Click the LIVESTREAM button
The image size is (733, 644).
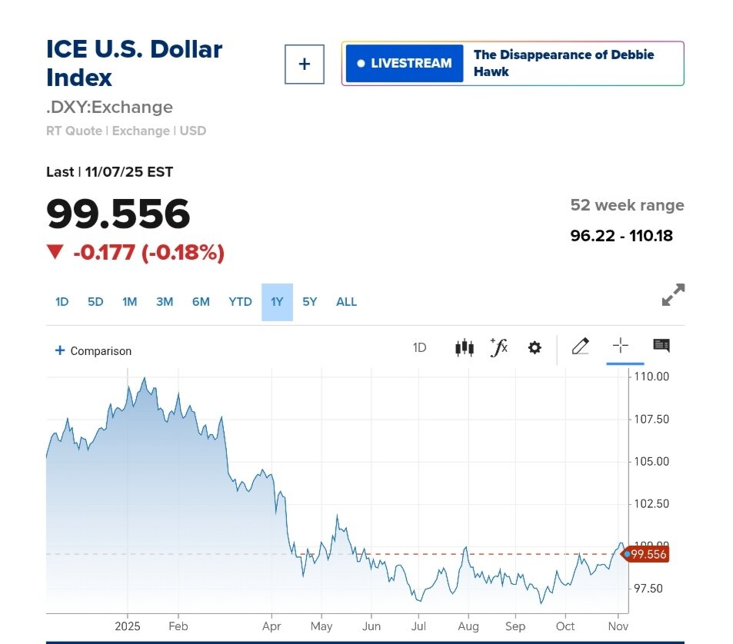point(405,63)
